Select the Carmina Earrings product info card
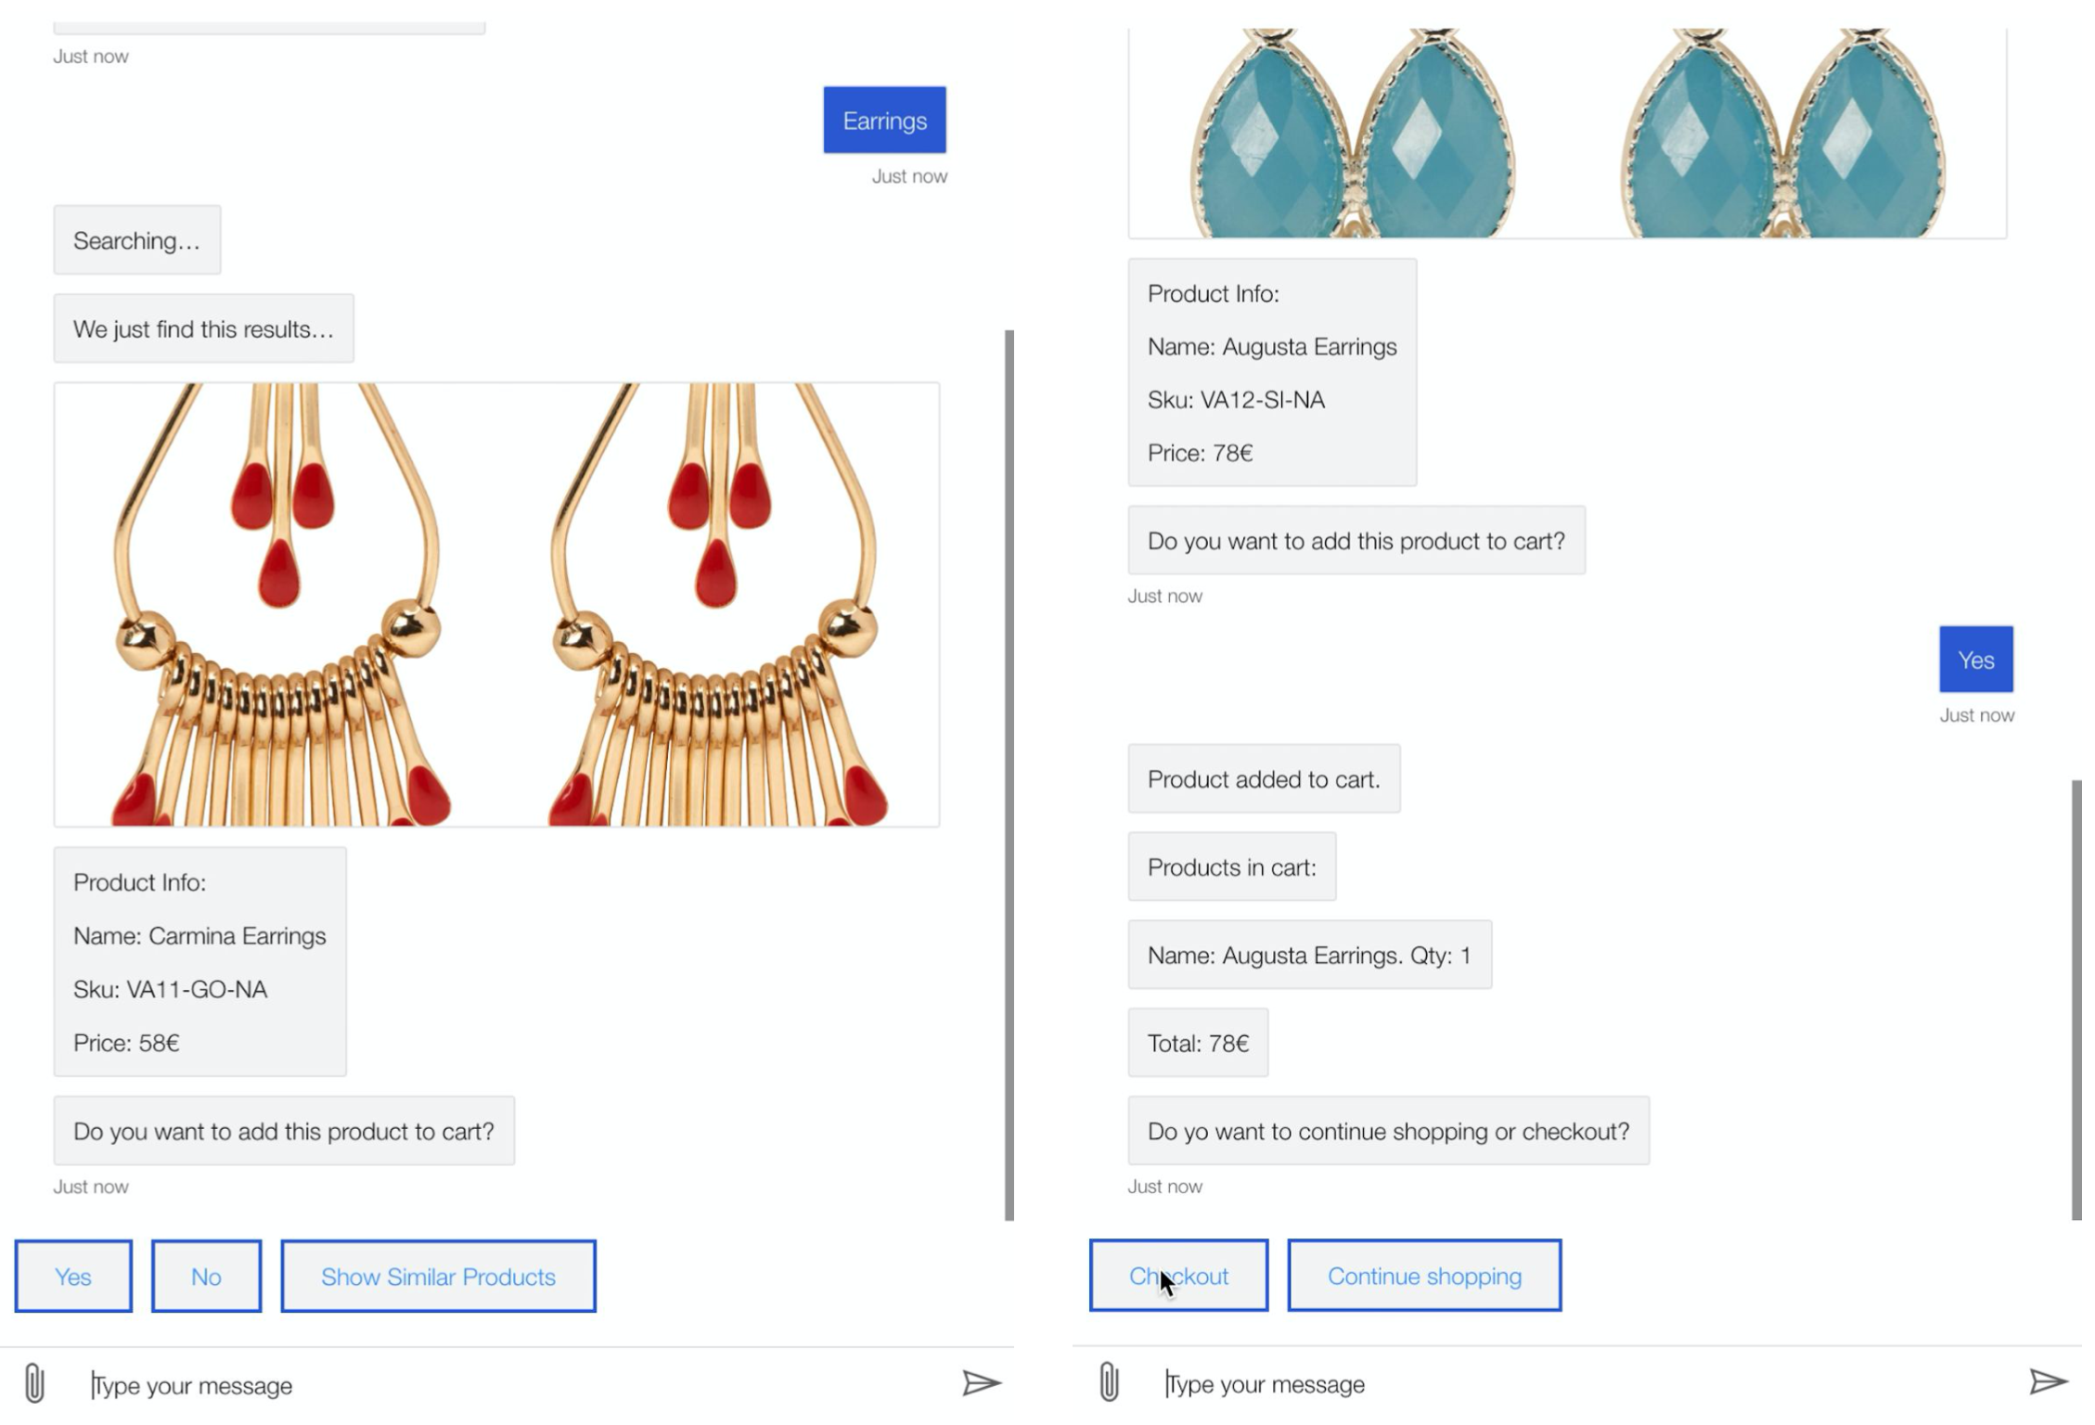Screen dimensions: 2095x1425 (x=199, y=962)
